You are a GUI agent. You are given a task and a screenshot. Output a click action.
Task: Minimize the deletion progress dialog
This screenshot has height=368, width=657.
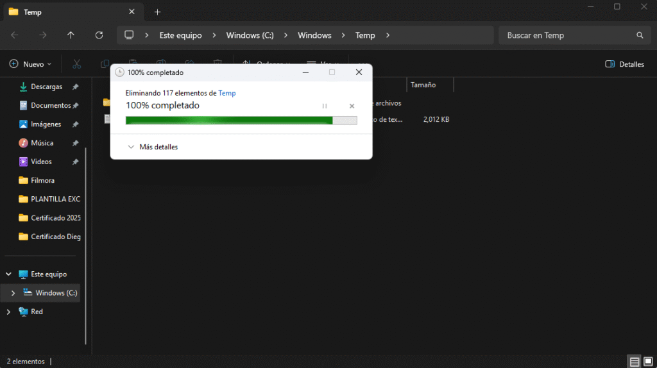point(305,72)
